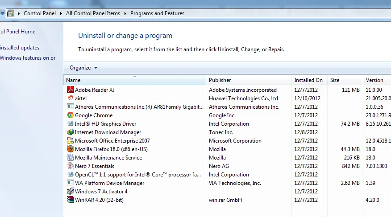Click the 2.62 MB size value
This screenshot has width=391, height=217.
click(350, 183)
